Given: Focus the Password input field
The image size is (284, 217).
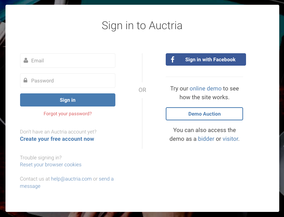Looking at the screenshot, I should click(x=68, y=81).
